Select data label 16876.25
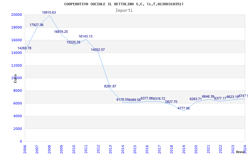Screen dimensions: 248x155 61,32
